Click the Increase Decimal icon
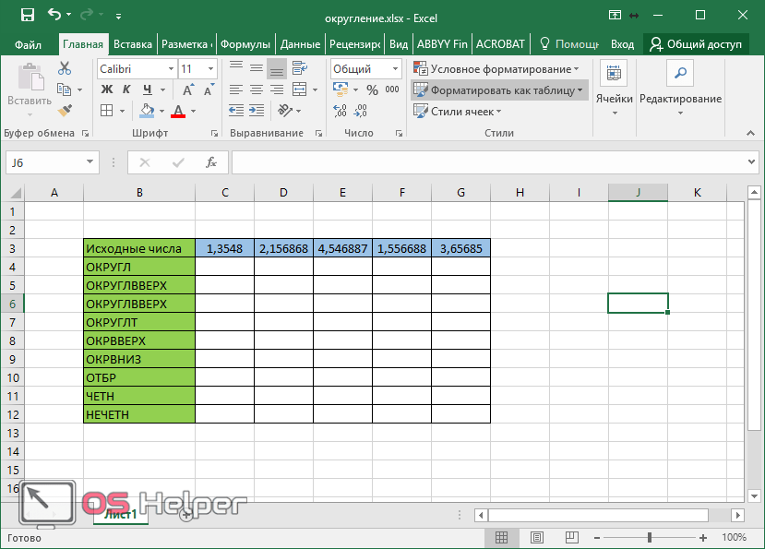The width and height of the screenshot is (765, 549). coord(341,111)
